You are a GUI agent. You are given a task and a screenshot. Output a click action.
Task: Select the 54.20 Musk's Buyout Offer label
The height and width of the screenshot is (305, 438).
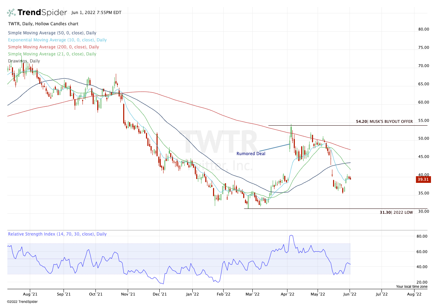(384, 121)
